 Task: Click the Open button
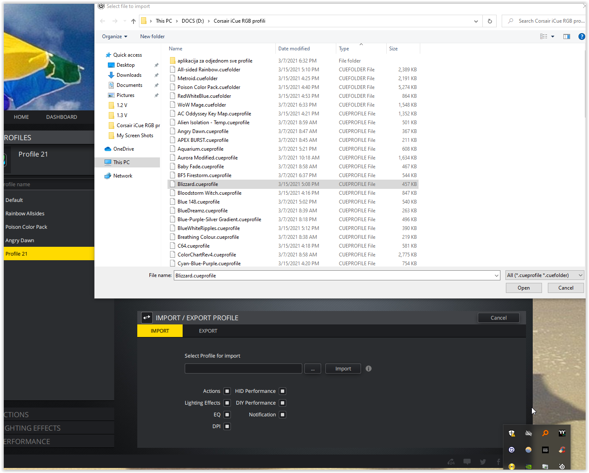(524, 288)
